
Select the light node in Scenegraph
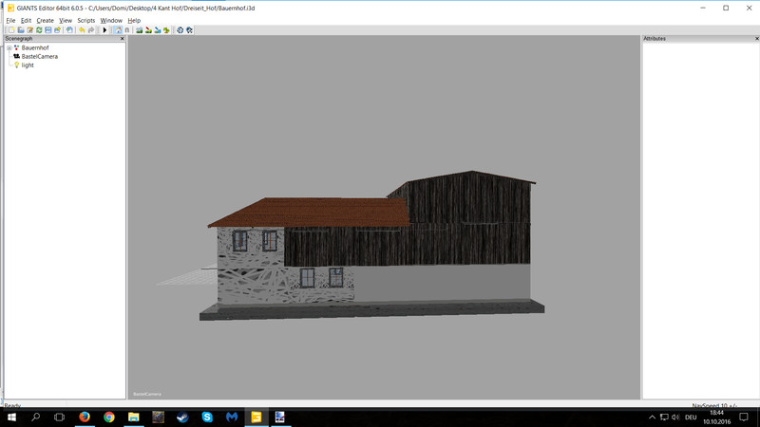[x=28, y=65]
